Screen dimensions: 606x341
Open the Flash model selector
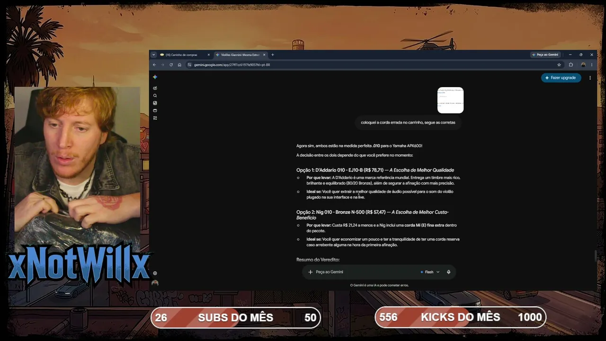tap(430, 272)
